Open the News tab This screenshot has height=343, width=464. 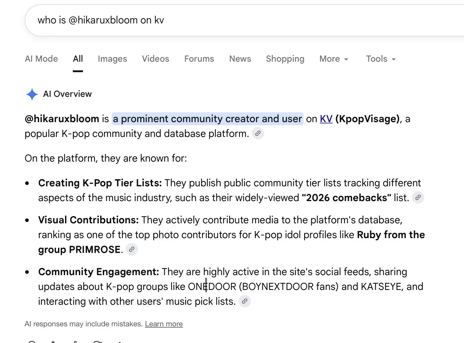240,59
